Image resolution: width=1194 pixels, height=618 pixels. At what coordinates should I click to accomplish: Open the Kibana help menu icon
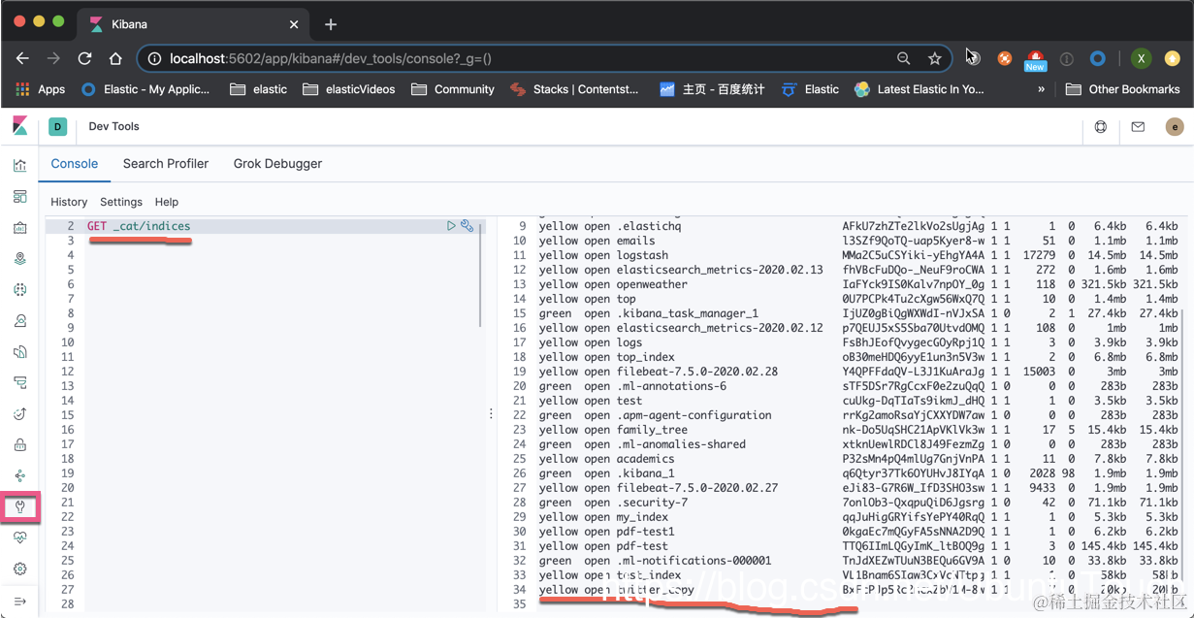[1101, 126]
